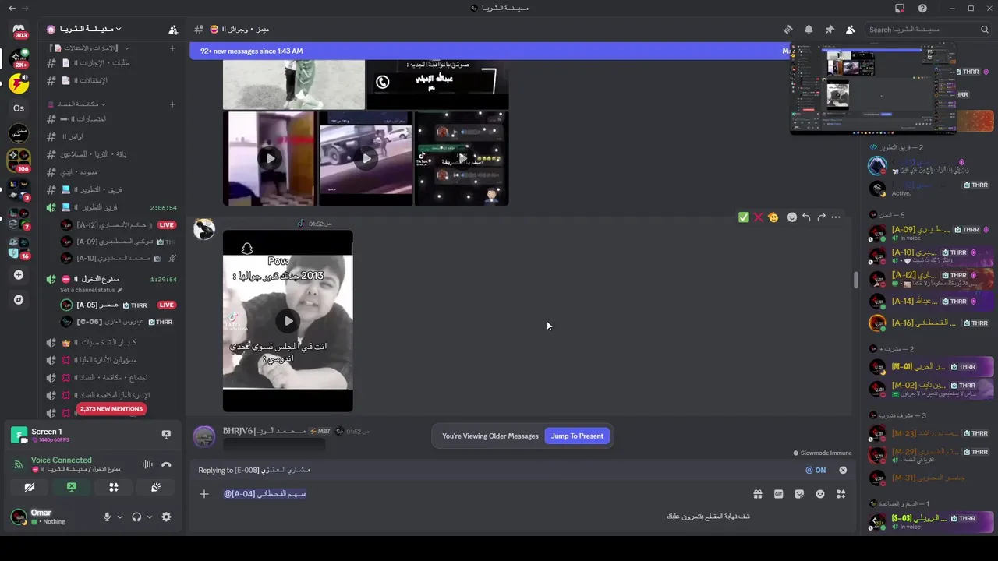Open member [S-03] in member list
The image size is (998, 561).
point(929,521)
